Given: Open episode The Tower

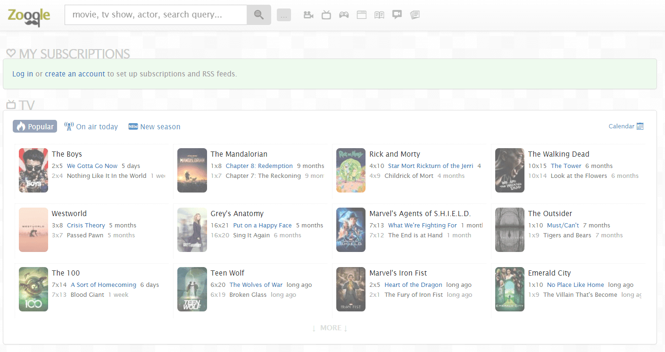Looking at the screenshot, I should (x=566, y=166).
